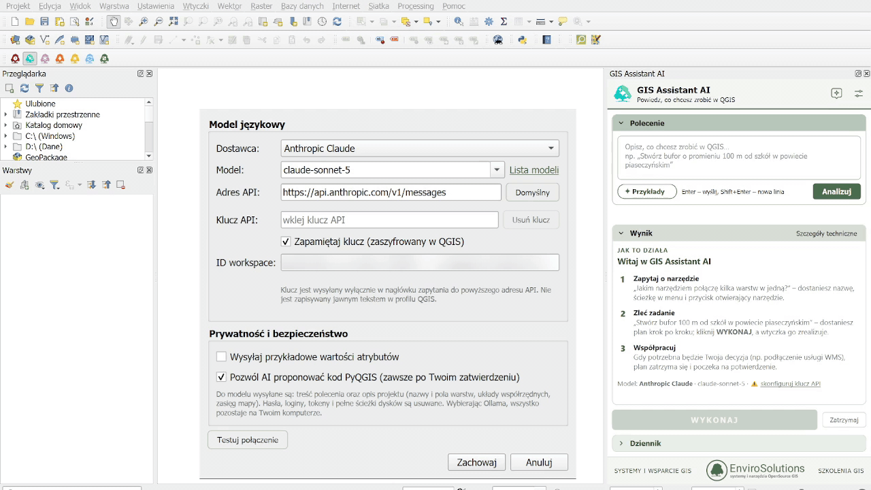Click the Domyślny button
871x490 pixels.
pyautogui.click(x=533, y=193)
